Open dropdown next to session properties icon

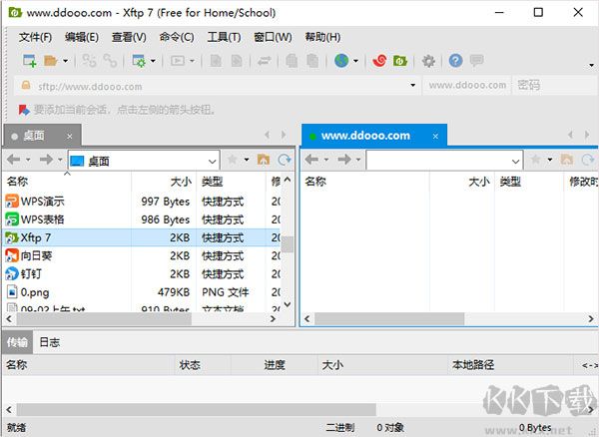pos(153,61)
